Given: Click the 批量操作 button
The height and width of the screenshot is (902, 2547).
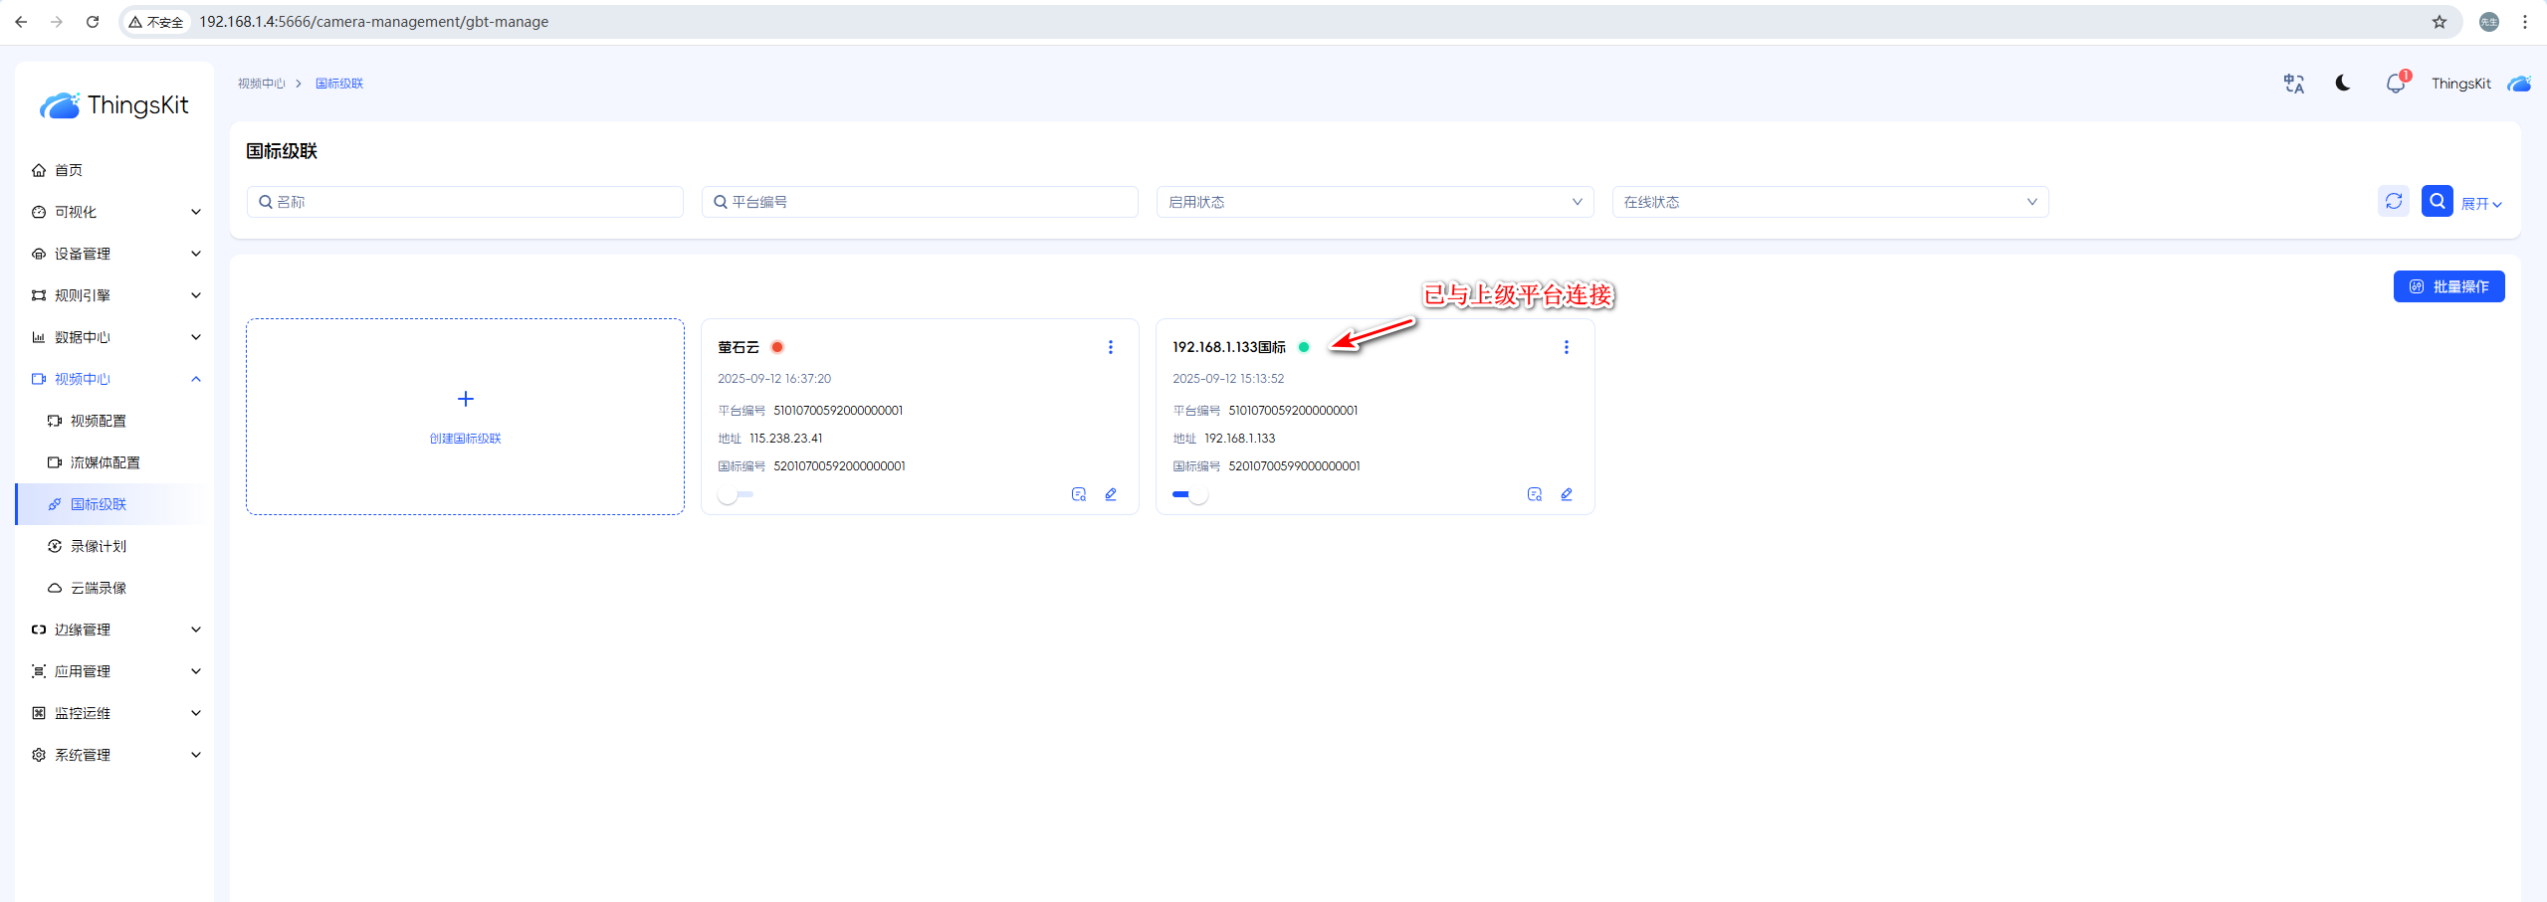Looking at the screenshot, I should pos(2448,286).
